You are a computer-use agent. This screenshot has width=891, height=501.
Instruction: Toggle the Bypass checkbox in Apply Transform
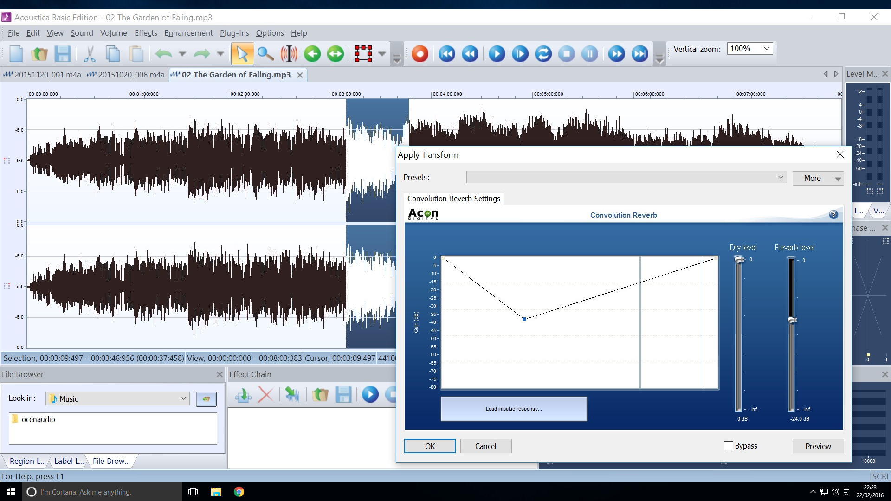728,446
